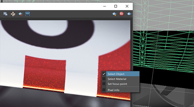The height and width of the screenshot is (107, 194).
Task: Maximize the render window
Action: point(116,6)
